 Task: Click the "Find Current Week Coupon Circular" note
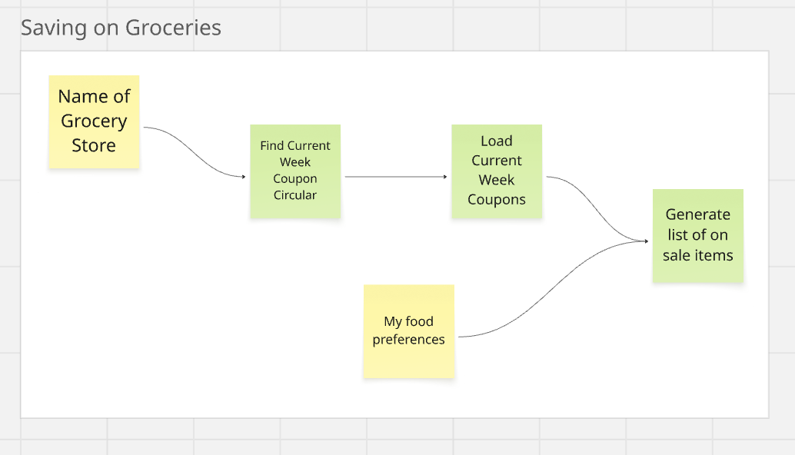pos(294,171)
